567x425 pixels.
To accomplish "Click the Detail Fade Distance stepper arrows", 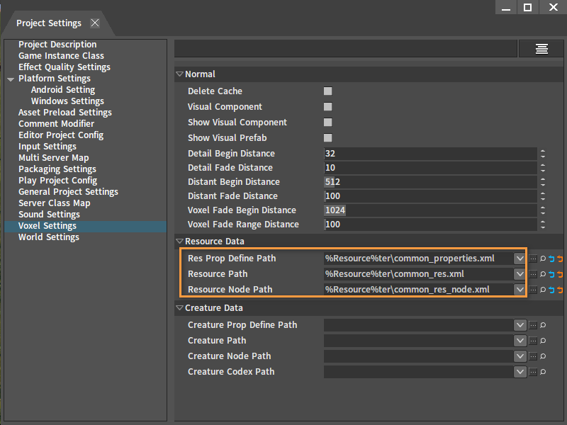I will (543, 168).
